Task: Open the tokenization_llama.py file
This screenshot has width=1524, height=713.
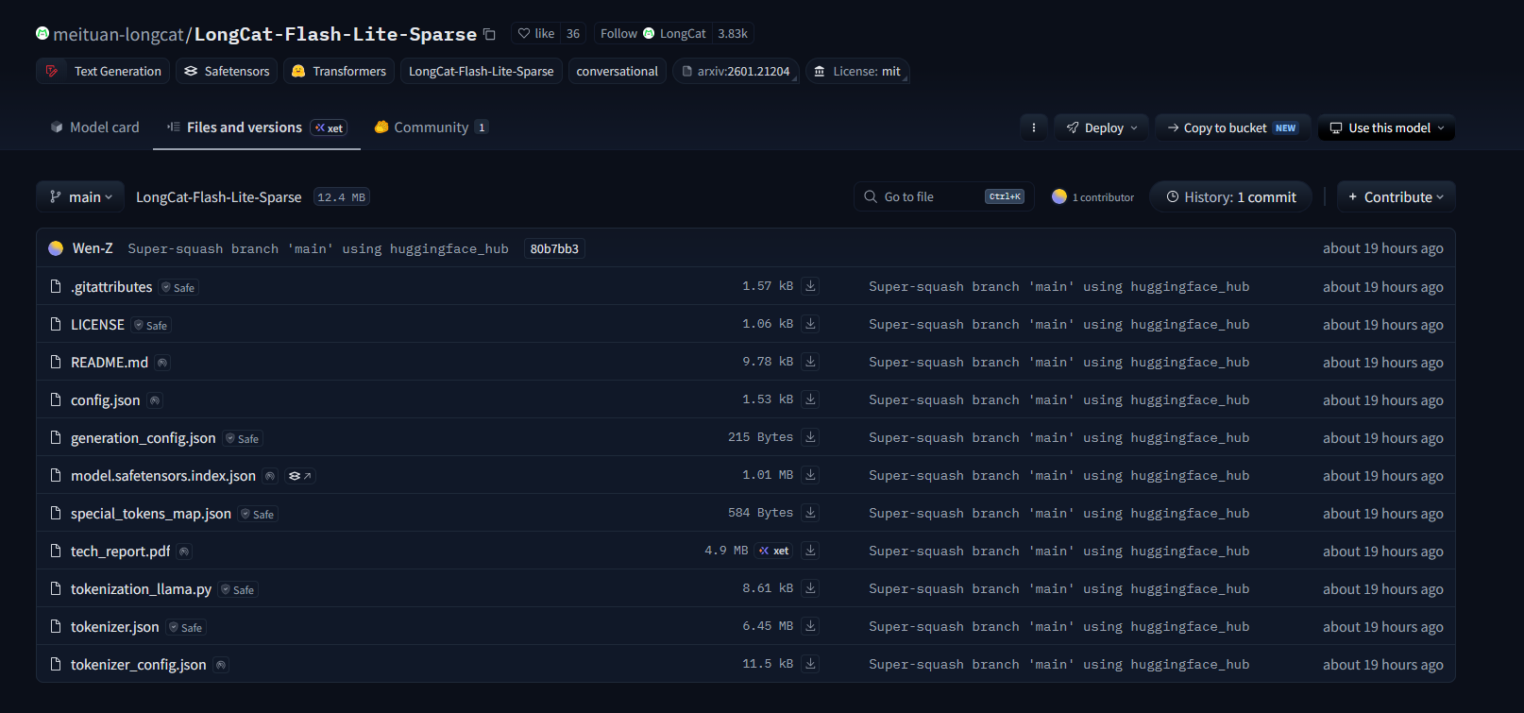Action: click(142, 589)
